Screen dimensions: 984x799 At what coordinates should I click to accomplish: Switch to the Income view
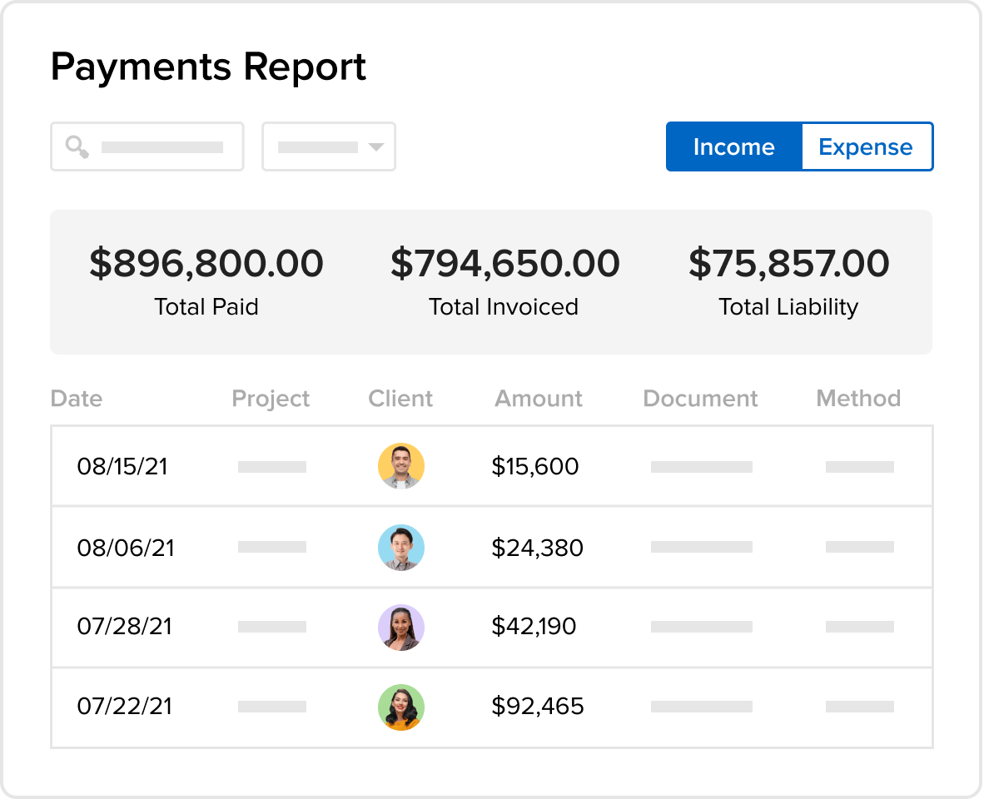pyautogui.click(x=733, y=146)
